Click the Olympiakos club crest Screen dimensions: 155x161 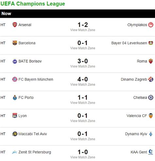pos(151,25)
